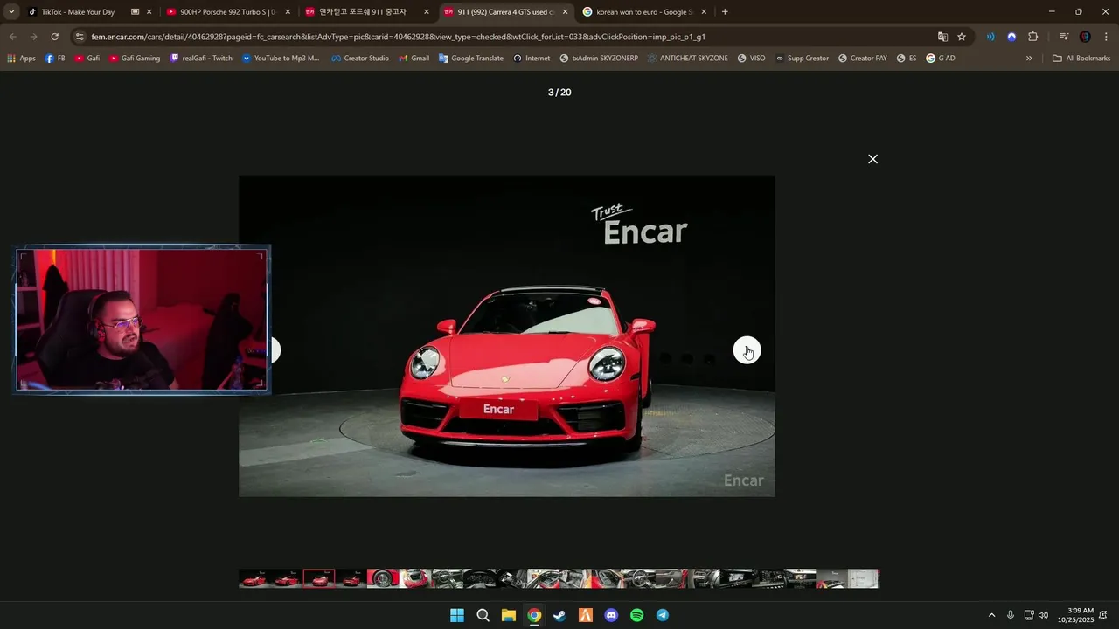Open YouTube to Mp3 bookmark
Viewport: 1119px width, 629px height.
coord(281,59)
